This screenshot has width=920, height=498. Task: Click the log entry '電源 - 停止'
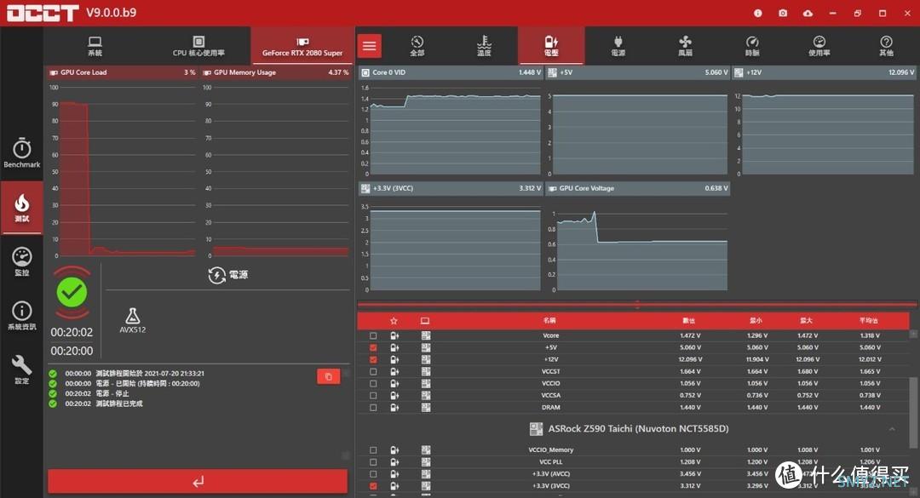coord(112,393)
